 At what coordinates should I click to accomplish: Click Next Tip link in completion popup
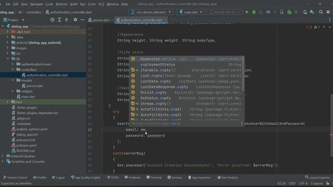pos(175,124)
